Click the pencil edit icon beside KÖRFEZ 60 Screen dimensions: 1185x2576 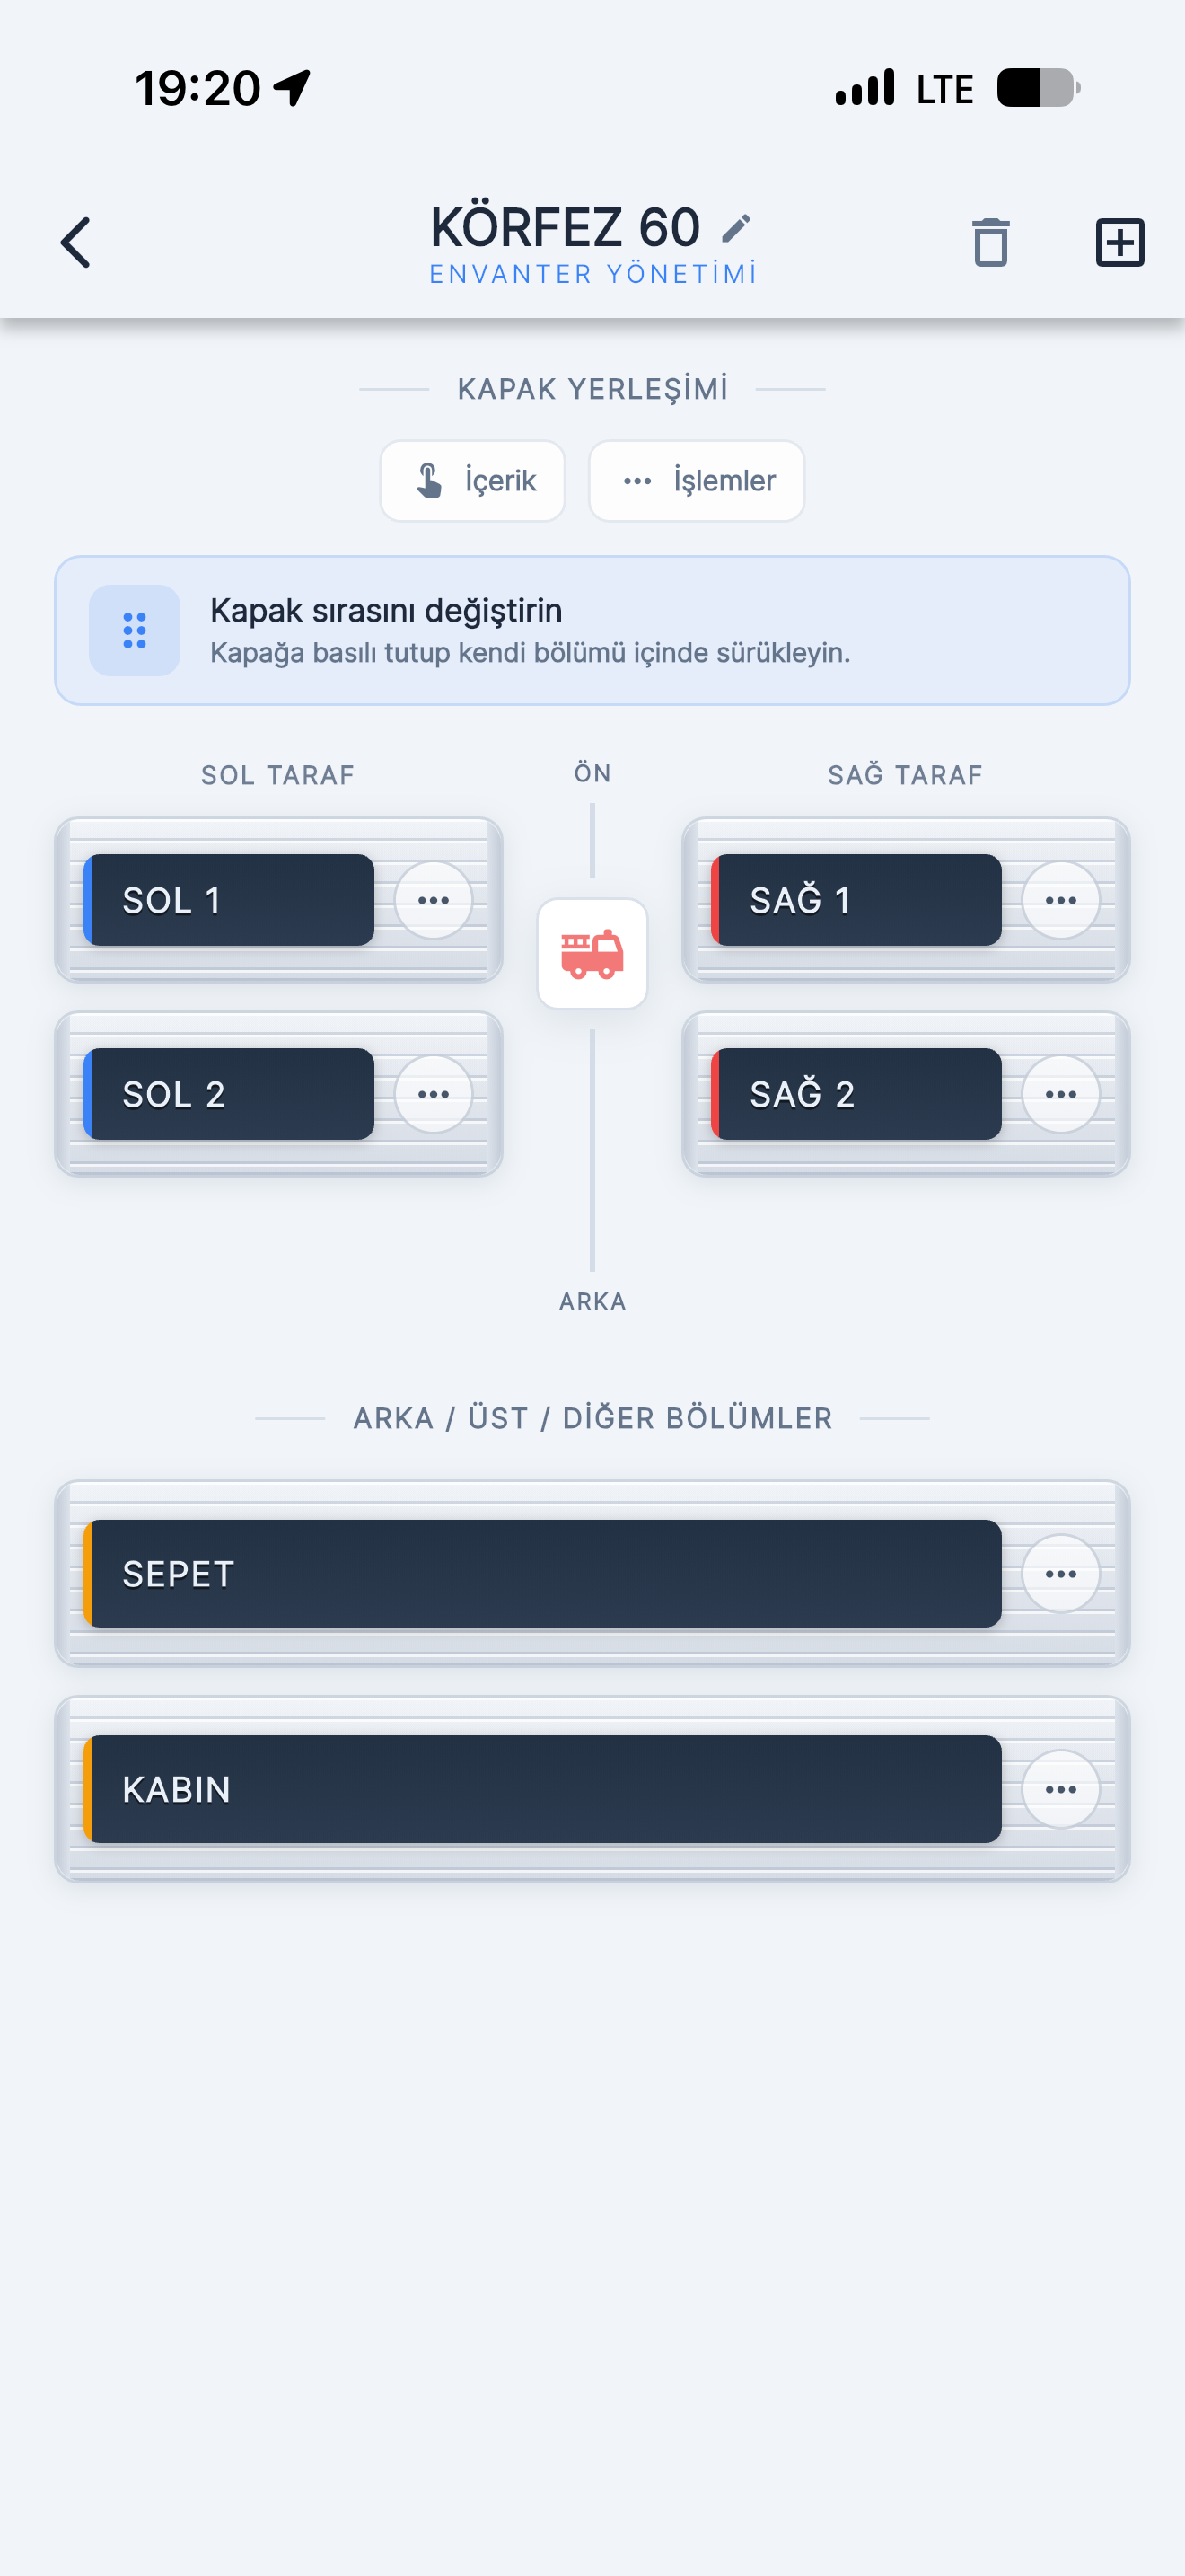coord(735,228)
